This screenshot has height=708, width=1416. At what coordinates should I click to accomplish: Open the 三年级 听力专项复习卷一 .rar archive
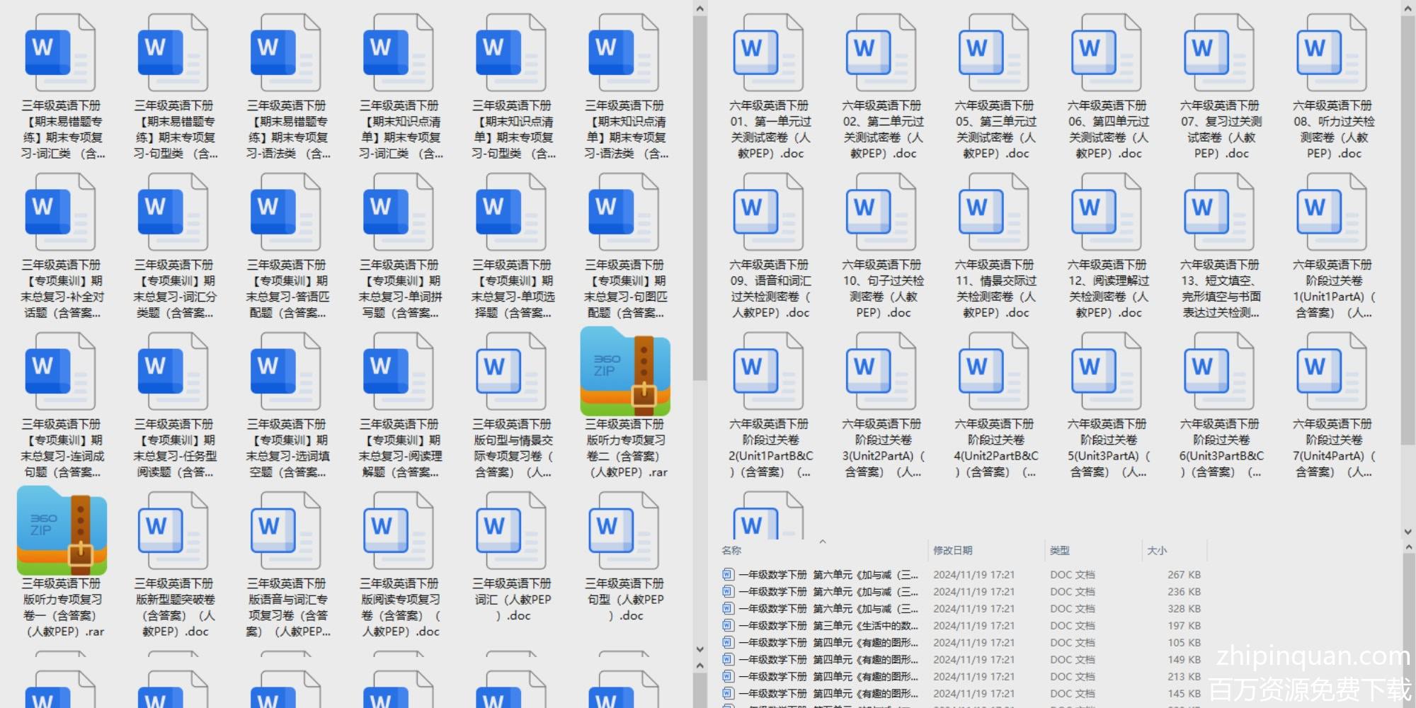pos(62,532)
